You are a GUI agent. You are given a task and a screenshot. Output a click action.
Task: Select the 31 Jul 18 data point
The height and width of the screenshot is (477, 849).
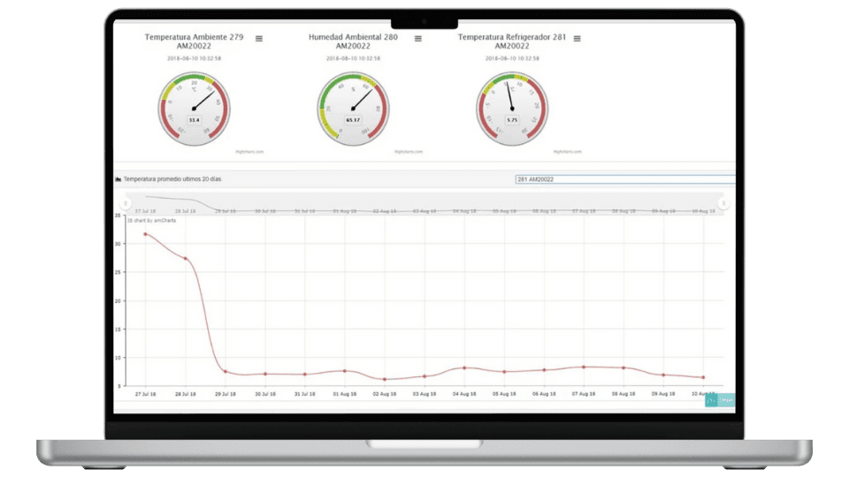tap(305, 375)
